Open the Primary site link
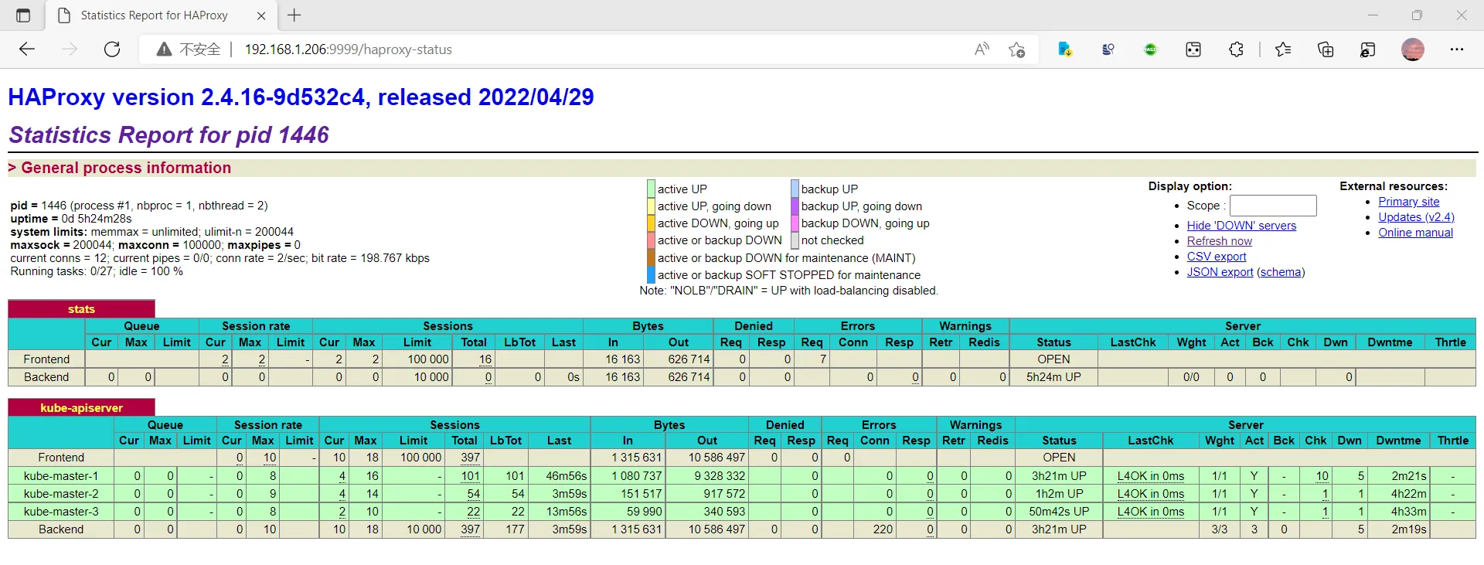 coord(1408,202)
